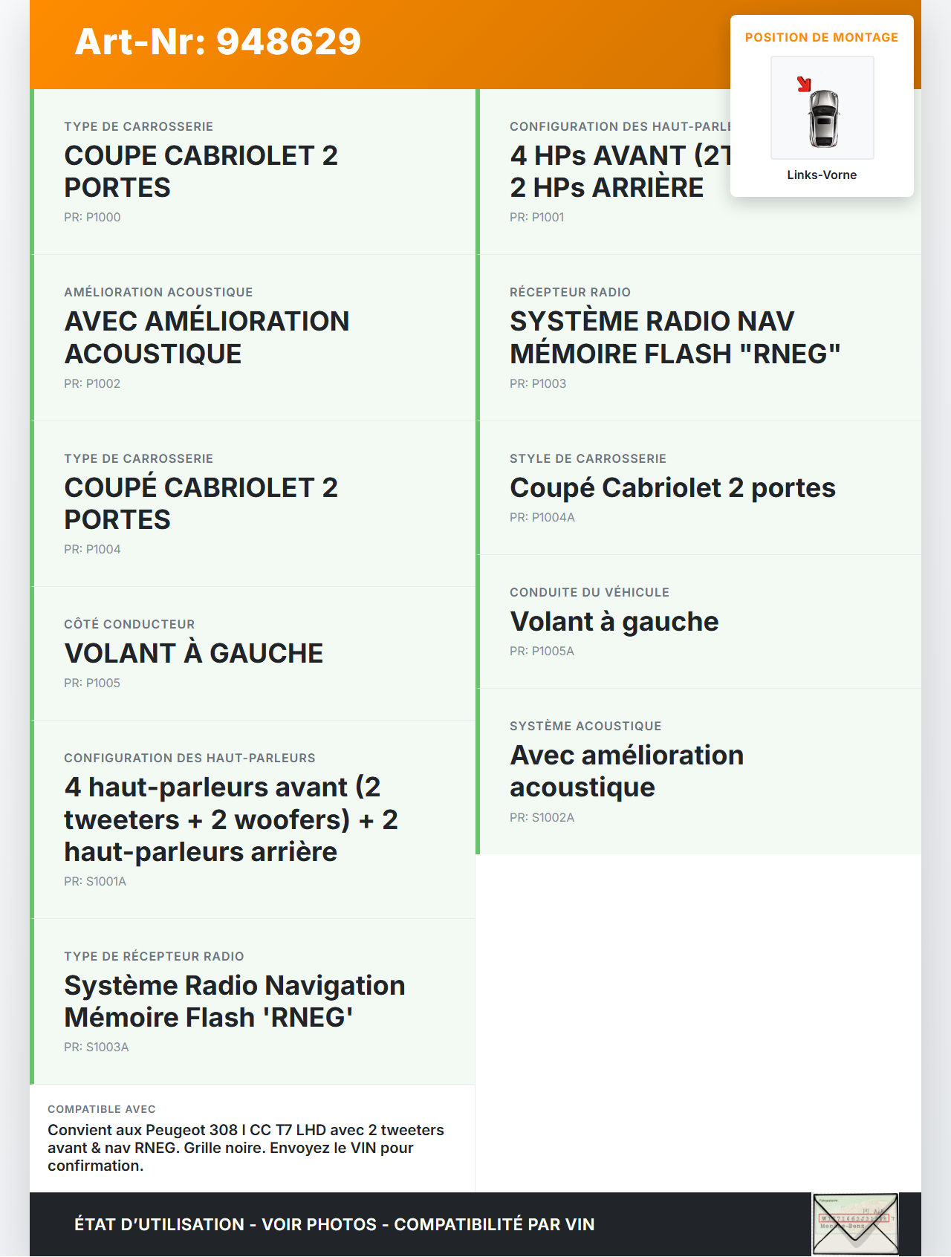This screenshot has width=951, height=1257.
Task: Click the AVEC AMÉLIORATION ACOUSTIQUE card
Action: [253, 337]
